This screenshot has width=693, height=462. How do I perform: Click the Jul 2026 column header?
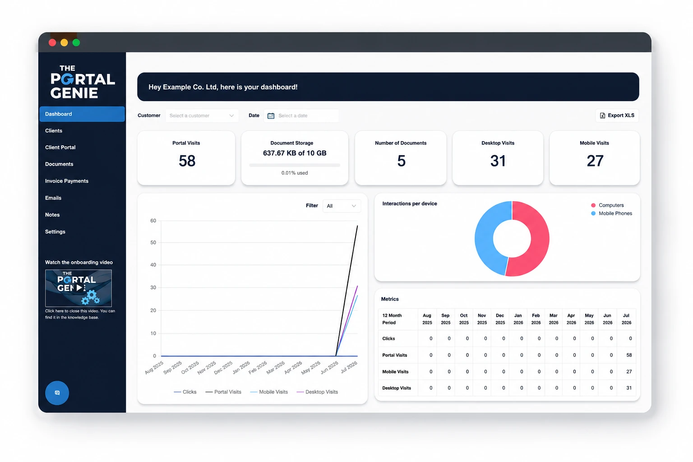click(x=626, y=319)
